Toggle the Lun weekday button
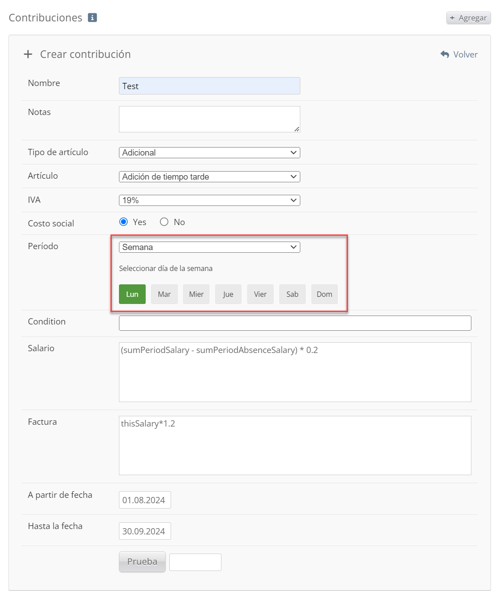499x591 pixels. (x=132, y=294)
